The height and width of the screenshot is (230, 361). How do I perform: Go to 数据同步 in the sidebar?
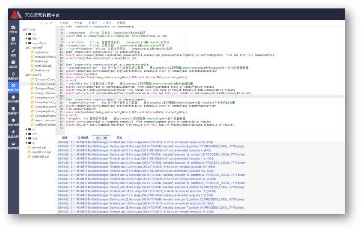(x=13, y=76)
